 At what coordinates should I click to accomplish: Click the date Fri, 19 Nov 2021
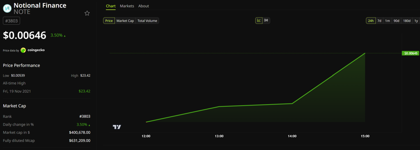(x=17, y=91)
